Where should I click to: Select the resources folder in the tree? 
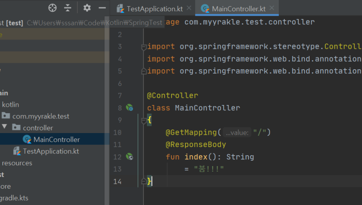(x=17, y=163)
